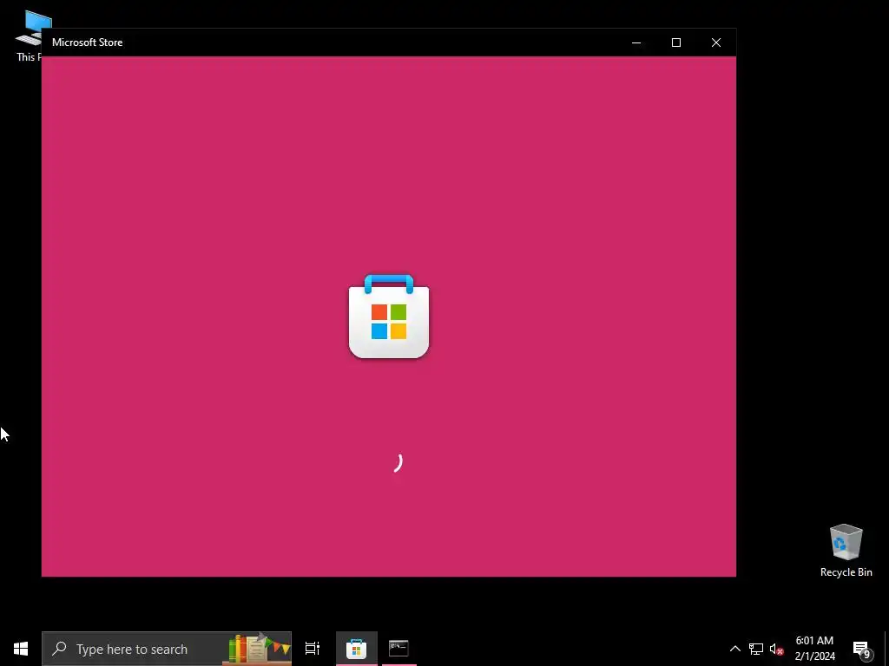The width and height of the screenshot is (889, 666).
Task: Maximize the Microsoft Store window
Action: click(675, 42)
